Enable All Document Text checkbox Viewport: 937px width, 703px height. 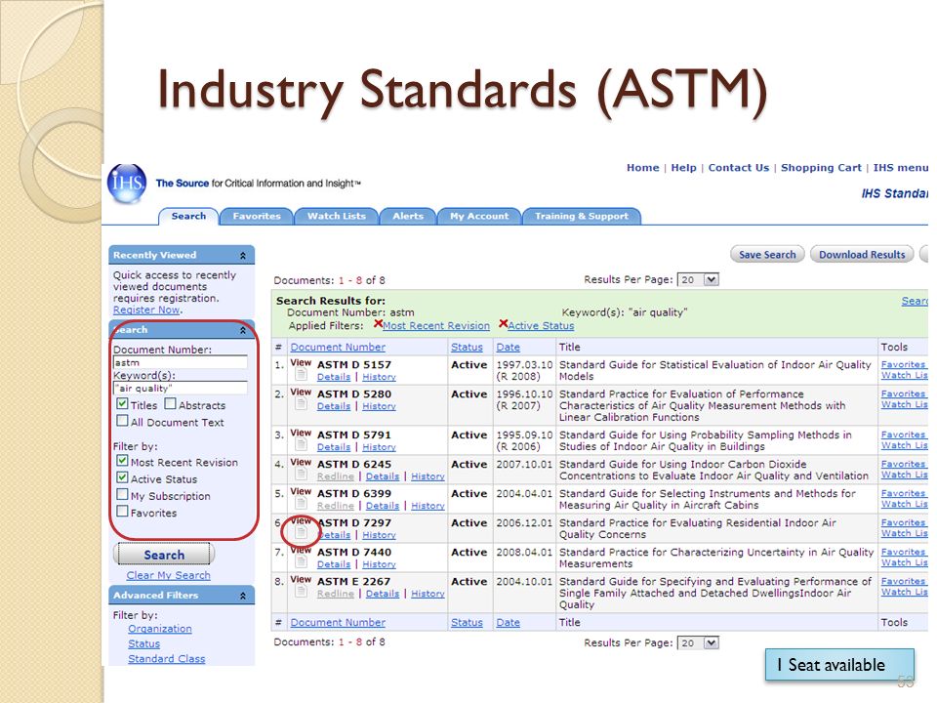click(x=122, y=421)
